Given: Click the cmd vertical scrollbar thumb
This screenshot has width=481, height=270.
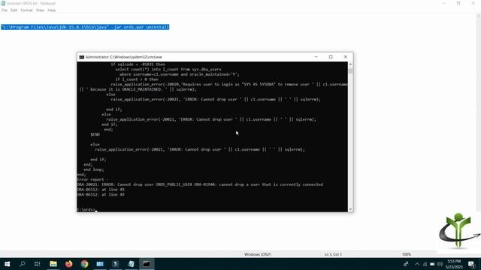Looking at the screenshot, I should click(x=350, y=70).
